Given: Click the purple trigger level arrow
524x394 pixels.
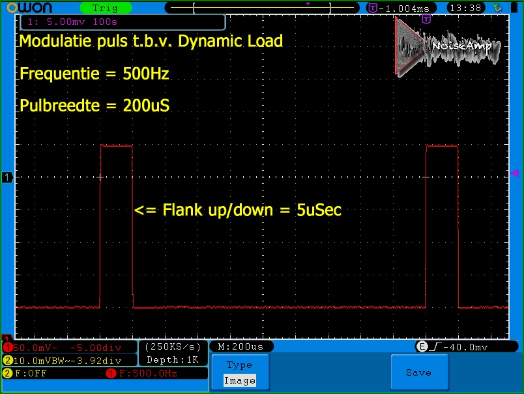Looking at the screenshot, I should (x=514, y=173).
